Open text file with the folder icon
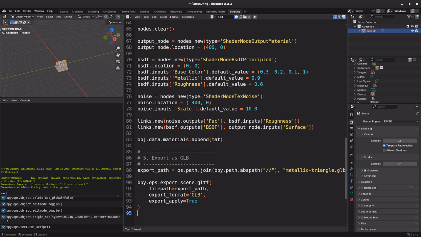 click(245, 17)
